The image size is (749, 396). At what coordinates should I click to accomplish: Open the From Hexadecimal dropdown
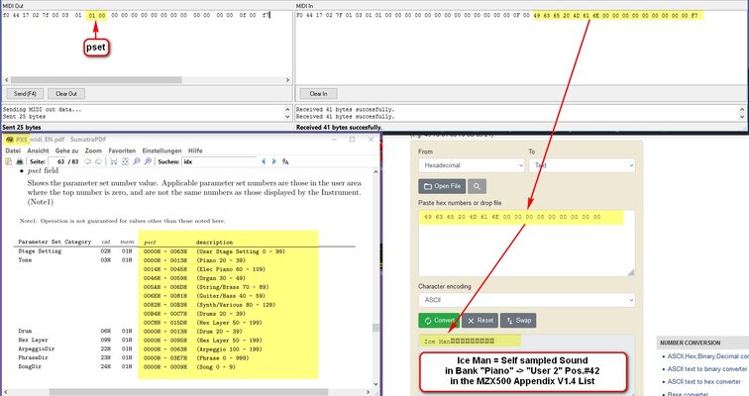[472, 165]
